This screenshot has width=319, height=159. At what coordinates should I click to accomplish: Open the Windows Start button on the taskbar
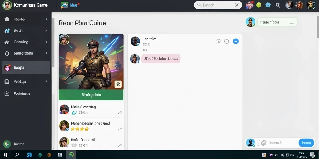(x=6, y=155)
